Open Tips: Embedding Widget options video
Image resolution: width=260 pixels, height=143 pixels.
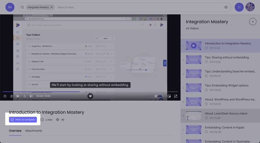click(221, 88)
